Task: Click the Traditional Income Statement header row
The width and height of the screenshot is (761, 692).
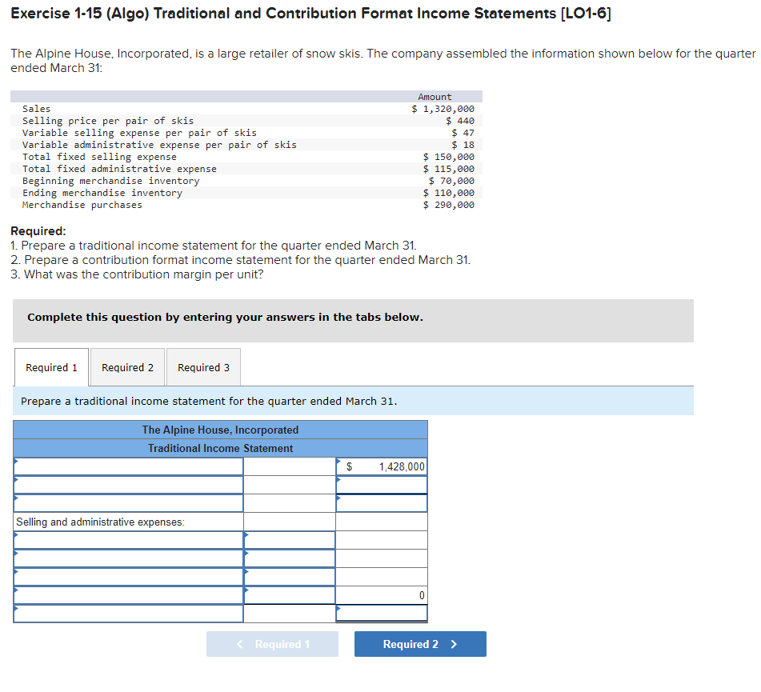Action: pos(220,448)
